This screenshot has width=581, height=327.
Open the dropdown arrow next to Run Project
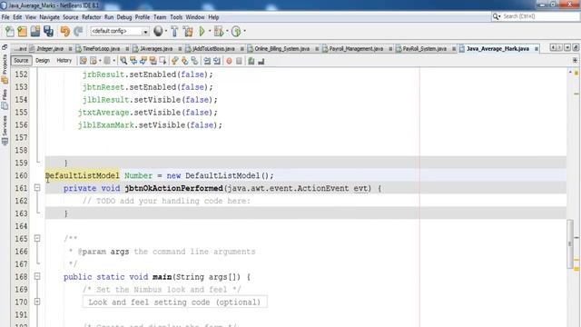click(x=210, y=32)
